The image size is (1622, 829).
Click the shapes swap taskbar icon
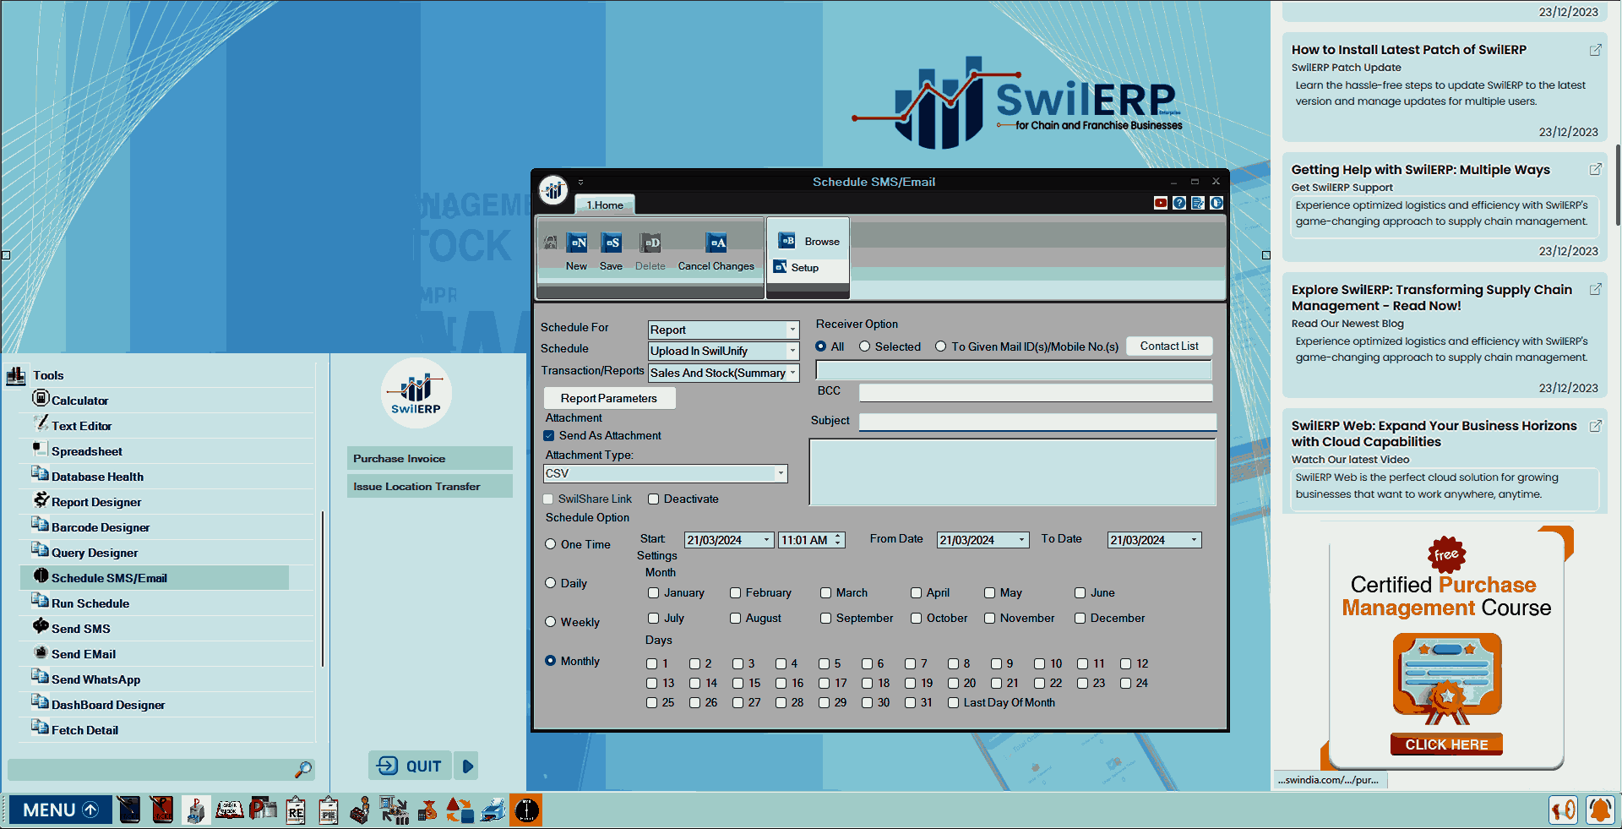tap(460, 810)
